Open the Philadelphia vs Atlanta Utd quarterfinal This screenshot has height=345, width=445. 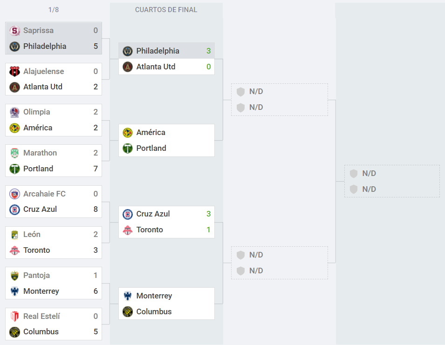pos(166,59)
